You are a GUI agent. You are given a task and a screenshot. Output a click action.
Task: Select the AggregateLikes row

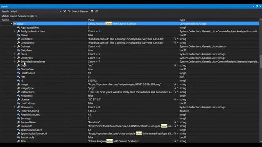(x=130, y=27)
